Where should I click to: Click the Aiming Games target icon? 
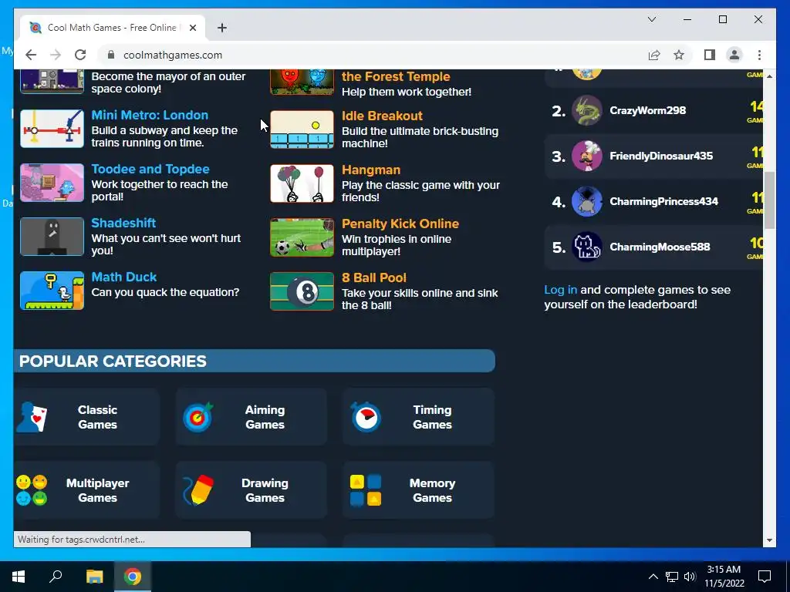click(198, 417)
